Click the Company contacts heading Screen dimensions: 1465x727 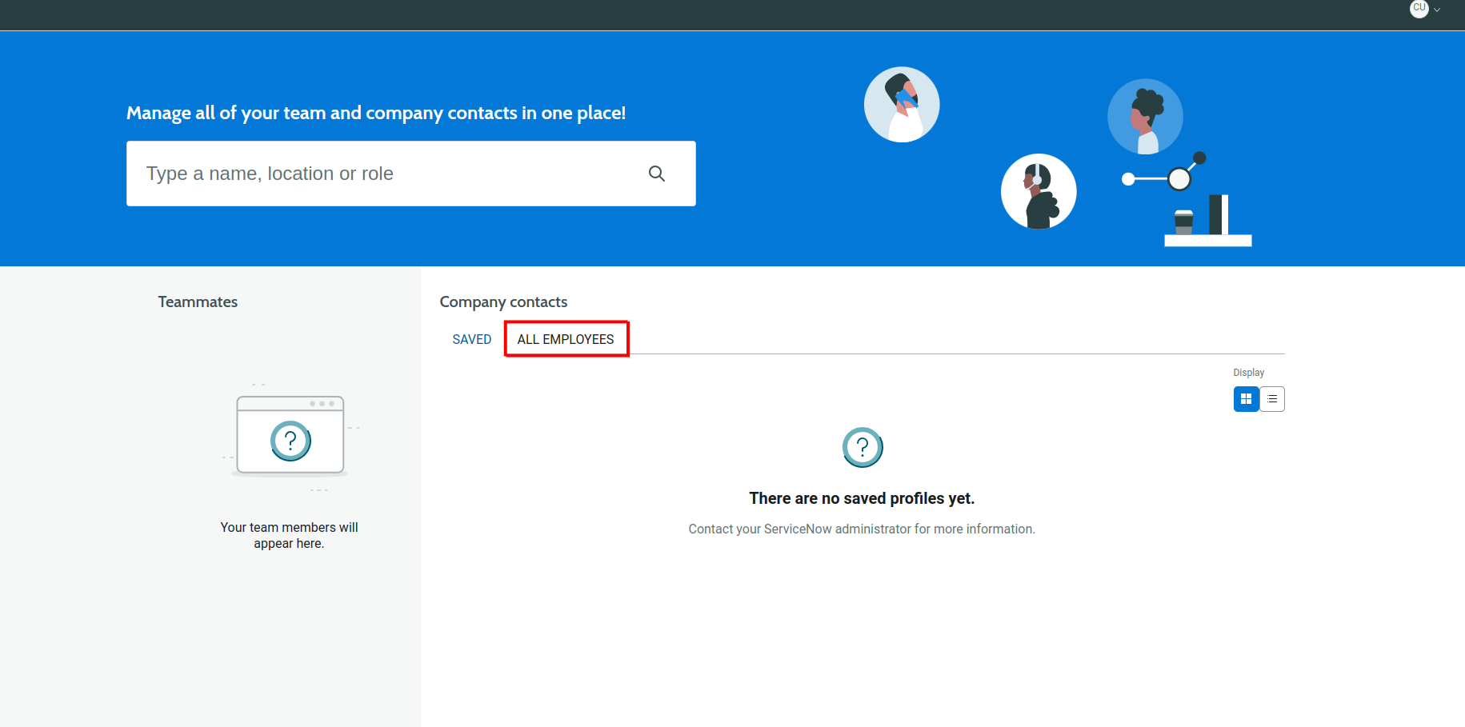503,302
